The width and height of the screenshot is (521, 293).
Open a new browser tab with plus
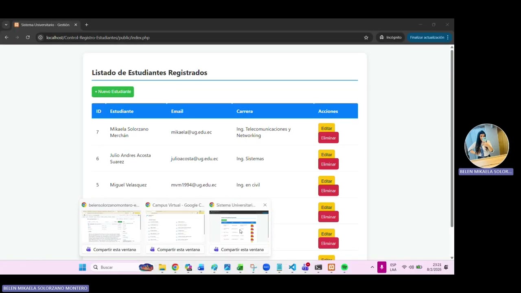pos(86,25)
